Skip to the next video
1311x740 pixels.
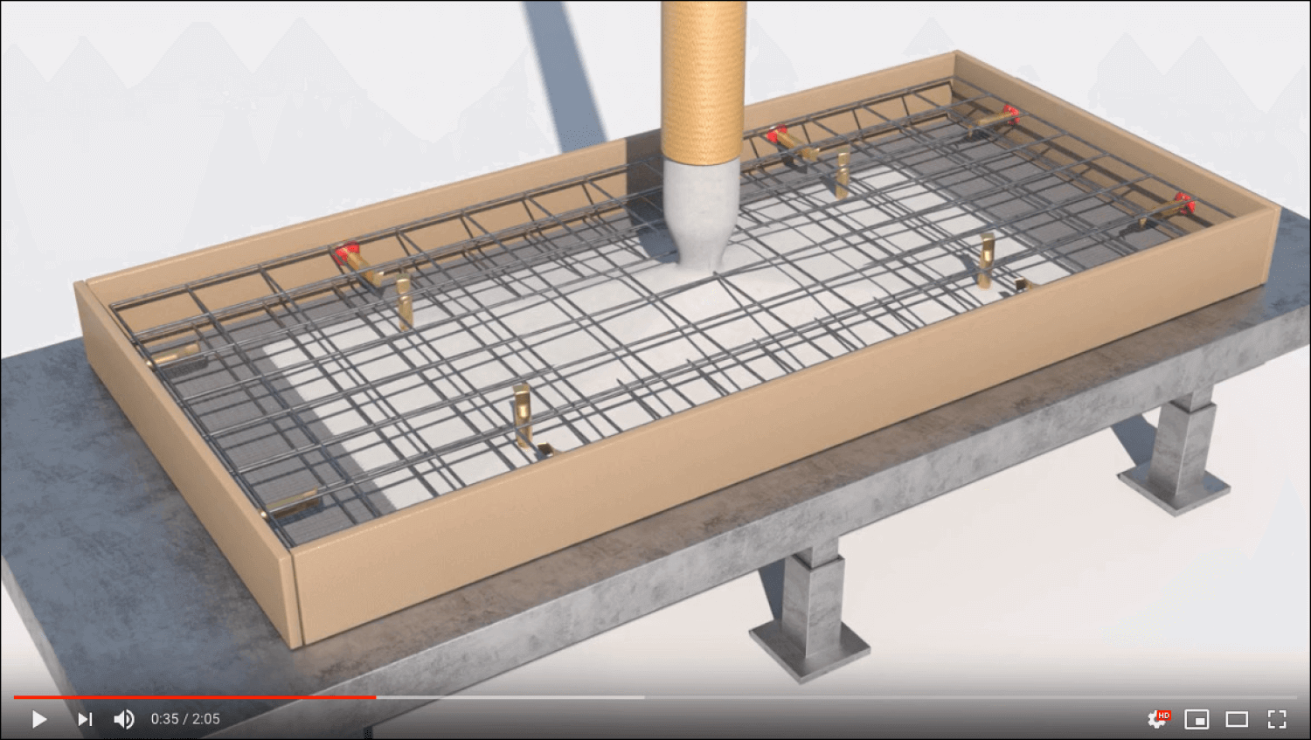pyautogui.click(x=85, y=719)
